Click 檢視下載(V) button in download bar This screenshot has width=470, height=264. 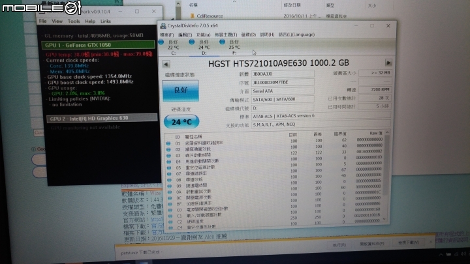408,242
